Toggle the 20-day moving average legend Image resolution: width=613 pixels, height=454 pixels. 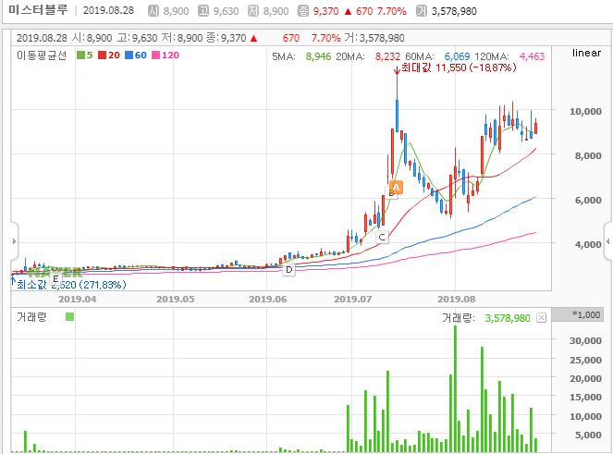(x=109, y=55)
